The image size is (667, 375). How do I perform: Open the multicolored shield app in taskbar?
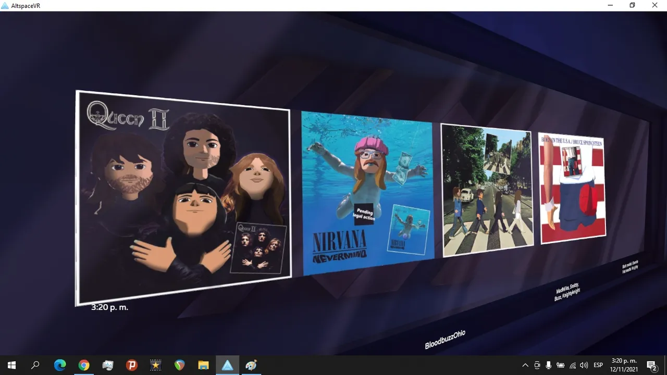pos(180,365)
